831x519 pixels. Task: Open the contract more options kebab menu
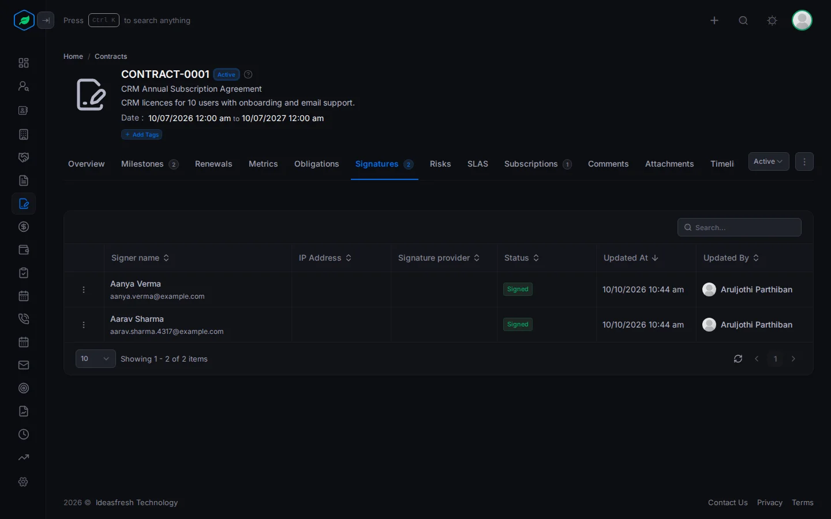tap(804, 161)
